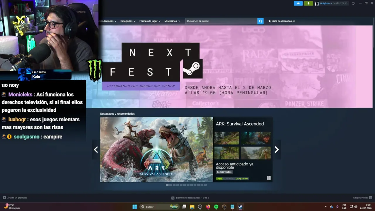The width and height of the screenshot is (375, 211).
Task: Click 'Destacados y recomendados' heading
Action: [117, 114]
